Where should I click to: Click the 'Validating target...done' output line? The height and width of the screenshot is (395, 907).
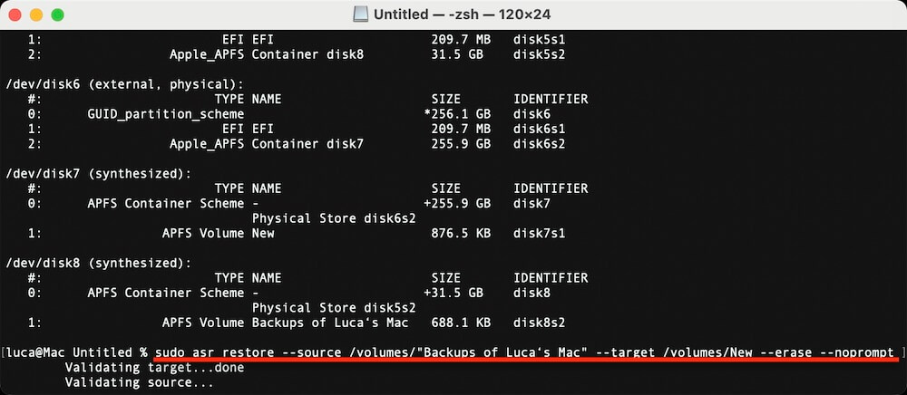(154, 367)
